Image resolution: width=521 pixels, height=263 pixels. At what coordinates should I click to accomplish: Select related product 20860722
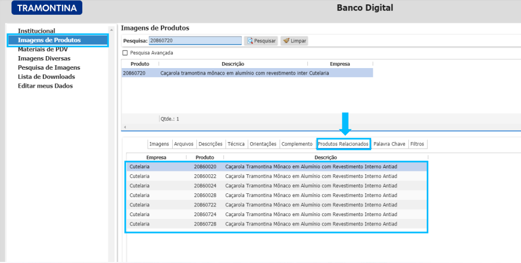(276, 205)
